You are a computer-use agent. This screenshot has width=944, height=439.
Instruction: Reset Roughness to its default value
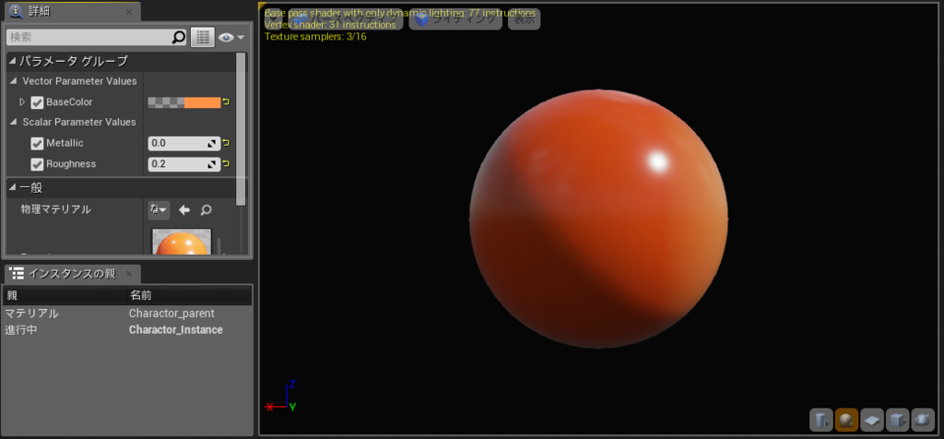pos(227,164)
